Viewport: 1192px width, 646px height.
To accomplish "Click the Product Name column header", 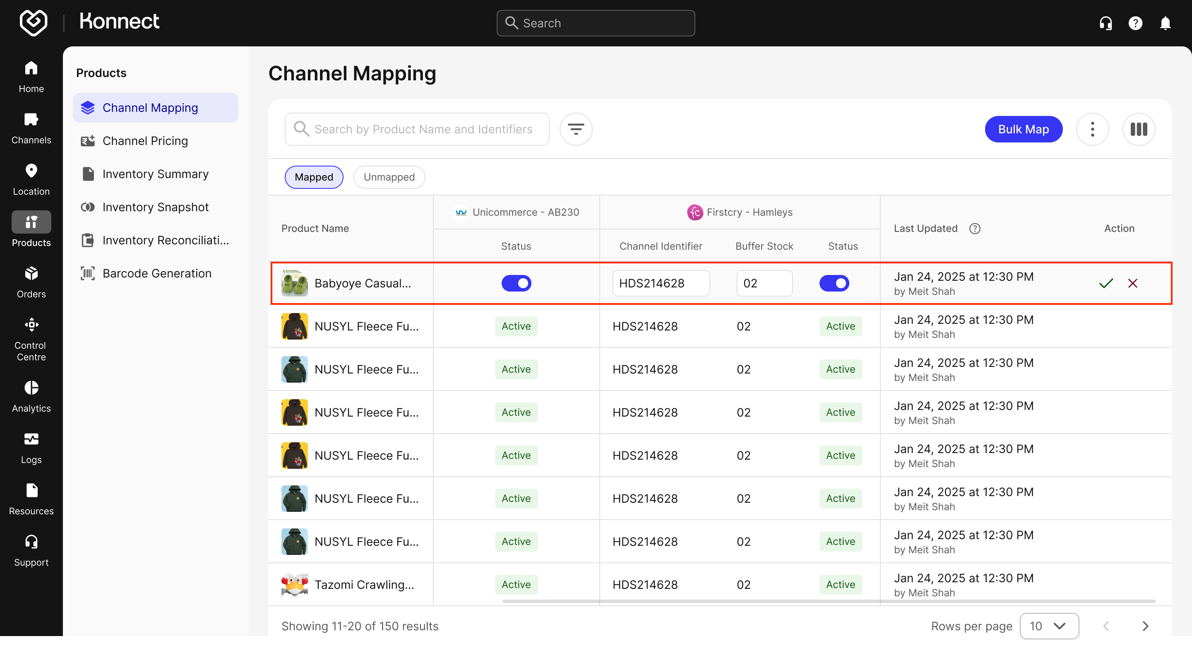I will click(315, 228).
